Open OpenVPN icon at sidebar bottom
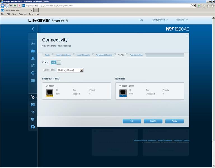Viewport: 215px width, 168px height. click(x=33, y=127)
